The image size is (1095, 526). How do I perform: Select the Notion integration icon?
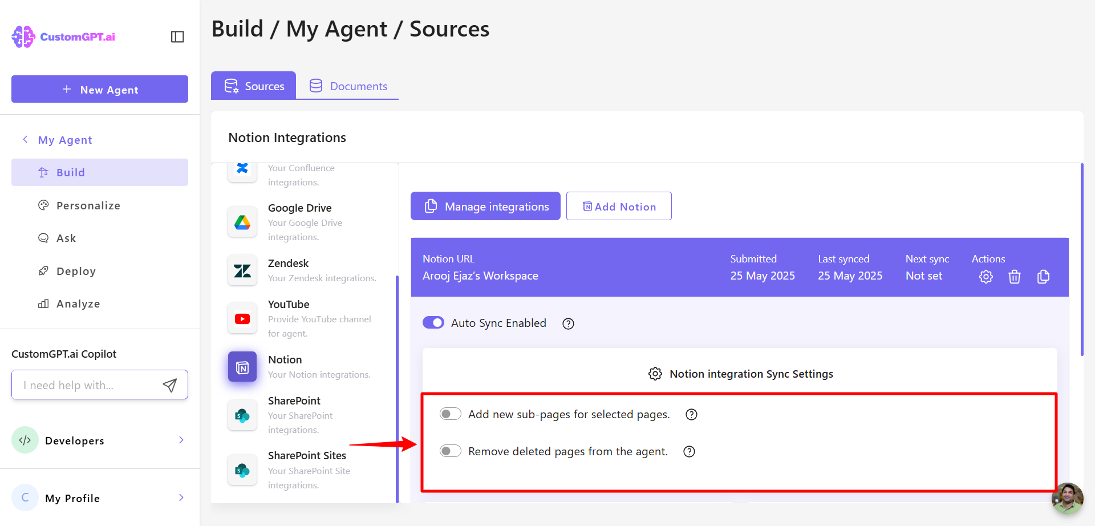click(242, 367)
